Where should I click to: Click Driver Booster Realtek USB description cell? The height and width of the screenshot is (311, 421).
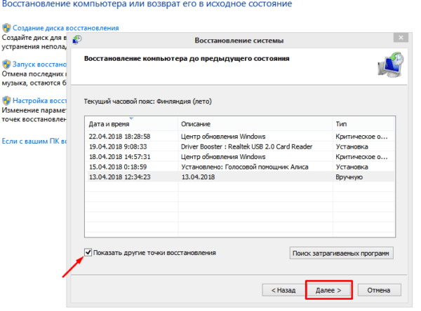tap(246, 146)
